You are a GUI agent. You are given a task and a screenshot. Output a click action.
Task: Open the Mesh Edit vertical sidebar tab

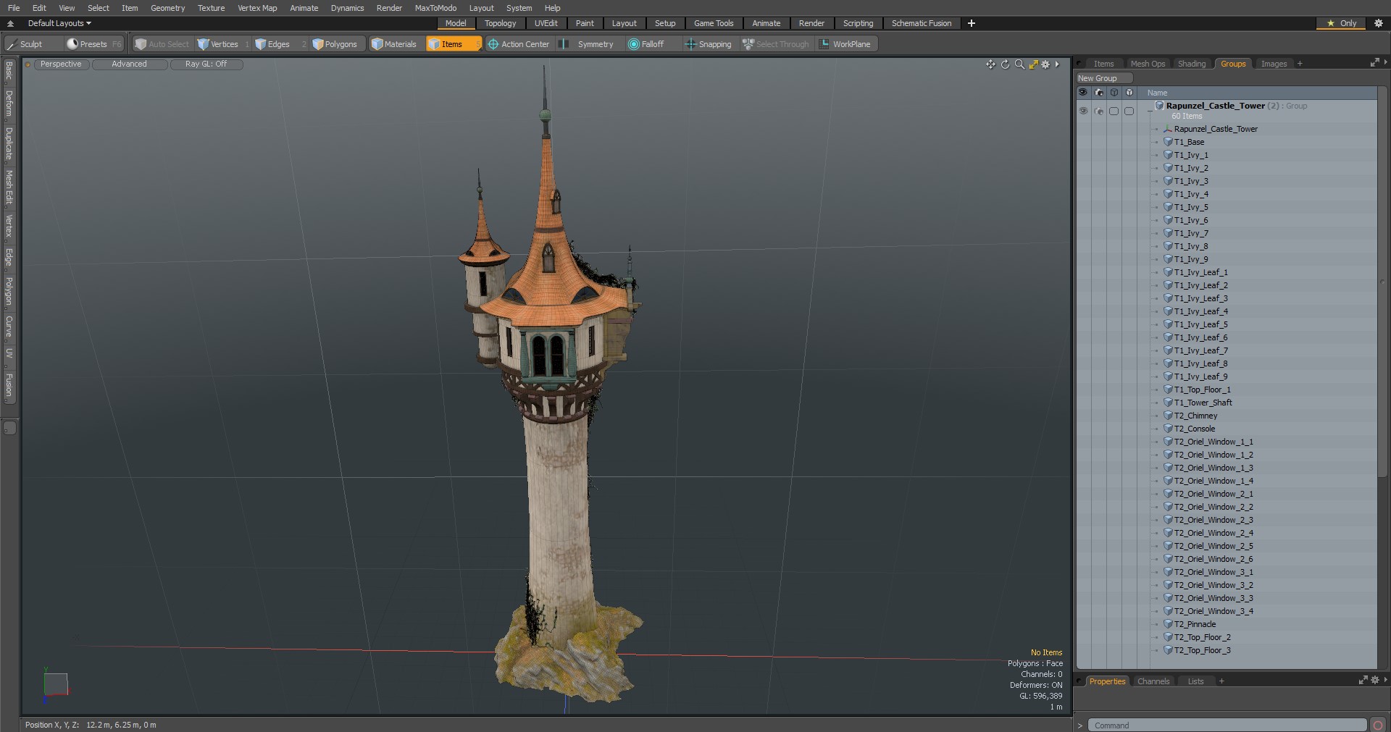coord(9,188)
